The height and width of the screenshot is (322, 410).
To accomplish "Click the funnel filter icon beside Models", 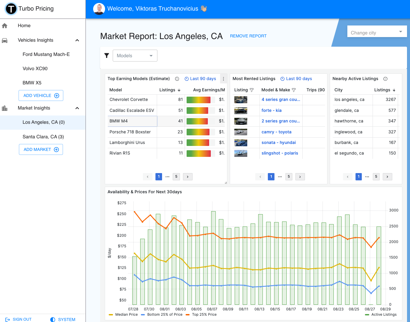I will point(107,56).
